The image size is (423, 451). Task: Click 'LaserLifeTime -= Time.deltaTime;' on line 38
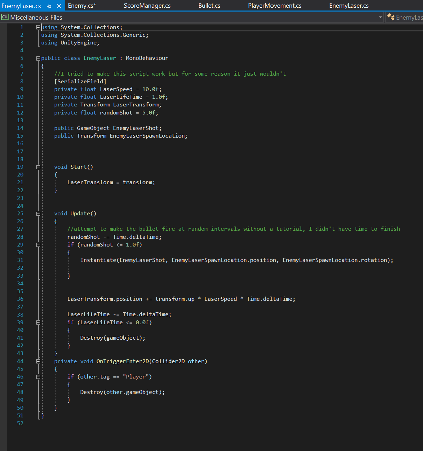(x=119, y=314)
